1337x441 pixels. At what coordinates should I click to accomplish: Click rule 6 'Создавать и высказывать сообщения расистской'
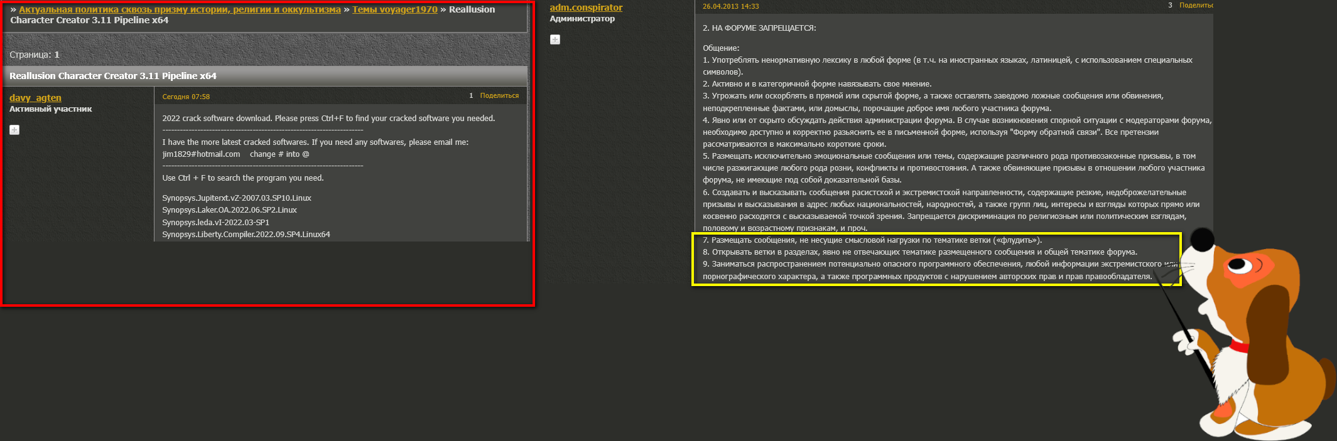click(951, 210)
